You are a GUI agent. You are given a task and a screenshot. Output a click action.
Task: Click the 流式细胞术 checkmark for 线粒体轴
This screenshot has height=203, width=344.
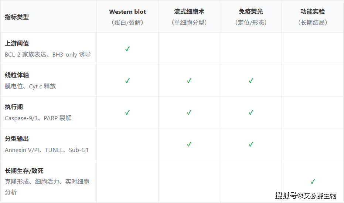click(189, 81)
